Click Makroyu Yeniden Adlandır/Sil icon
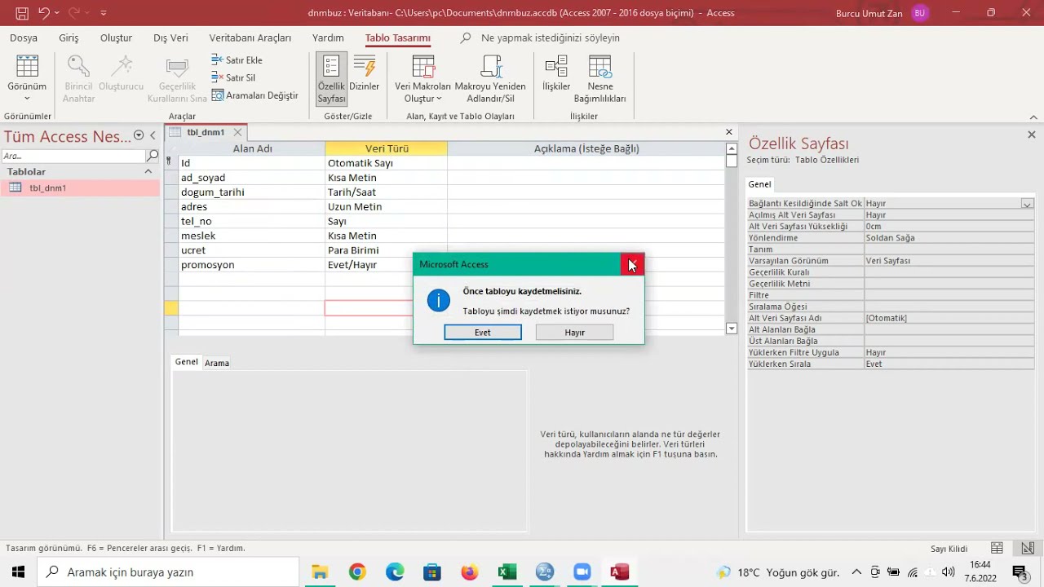The width and height of the screenshot is (1044, 587). 490,79
